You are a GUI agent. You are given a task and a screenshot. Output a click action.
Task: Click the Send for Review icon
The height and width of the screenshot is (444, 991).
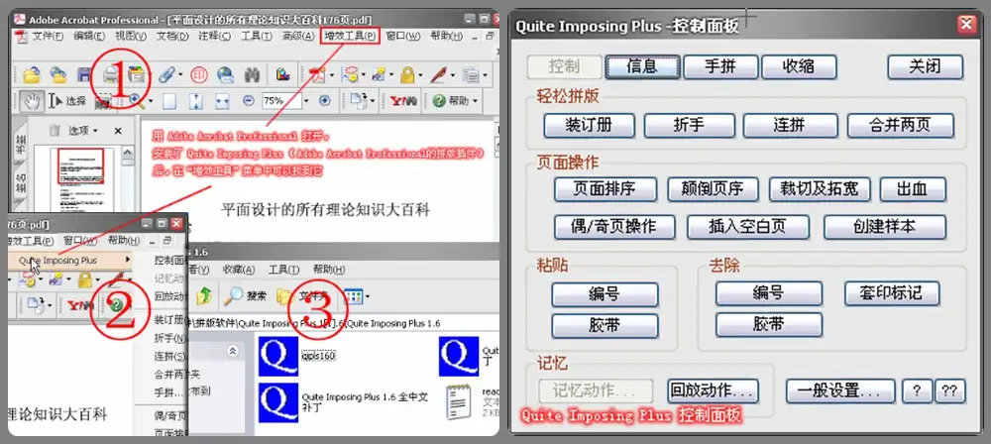(x=379, y=75)
